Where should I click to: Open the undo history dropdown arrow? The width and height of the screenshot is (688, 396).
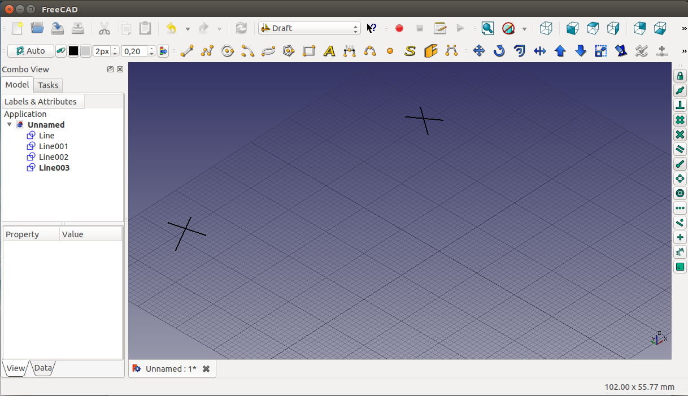[188, 29]
